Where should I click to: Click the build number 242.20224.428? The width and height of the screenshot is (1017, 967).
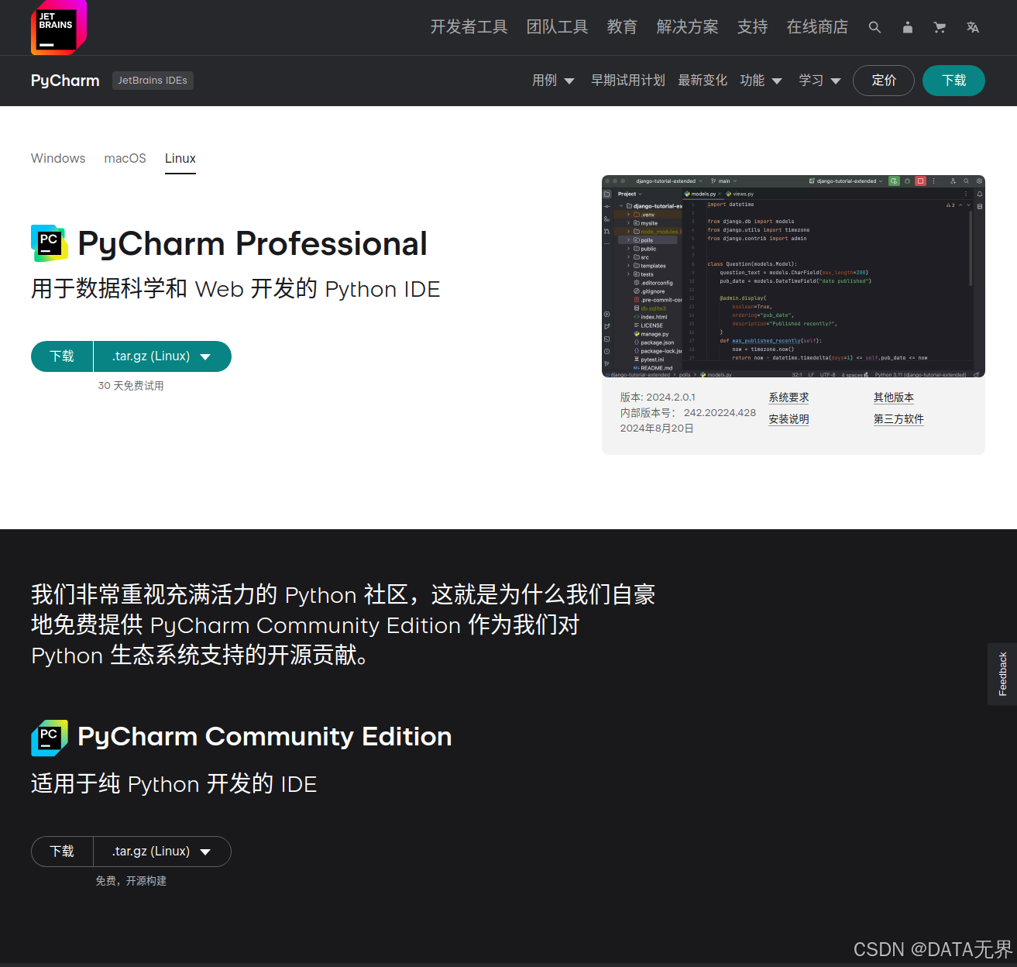click(720, 413)
